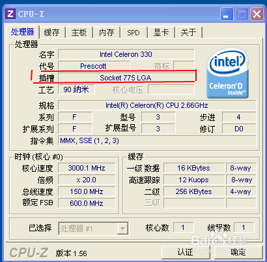Minimize the CPU-Z window

pos(227,14)
